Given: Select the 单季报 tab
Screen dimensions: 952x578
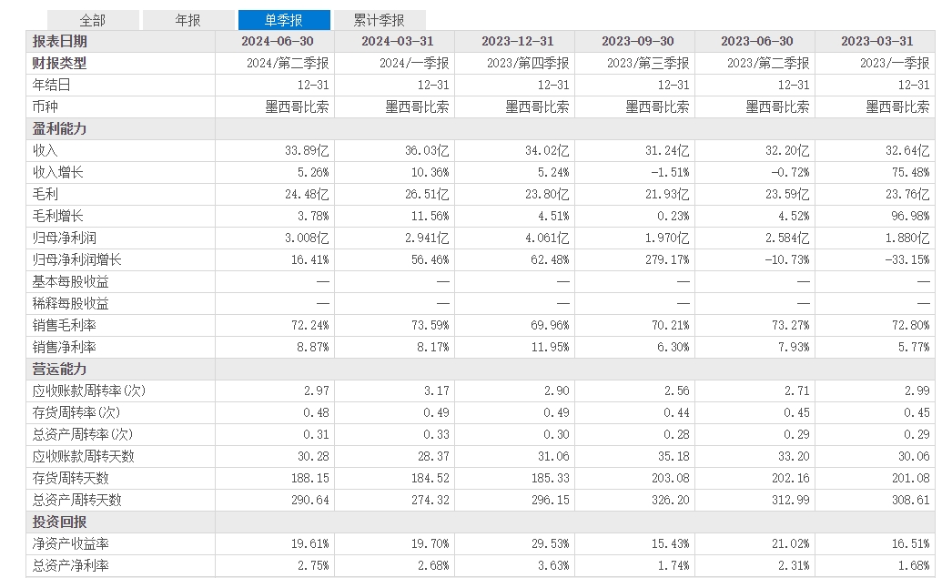Looking at the screenshot, I should 284,20.
